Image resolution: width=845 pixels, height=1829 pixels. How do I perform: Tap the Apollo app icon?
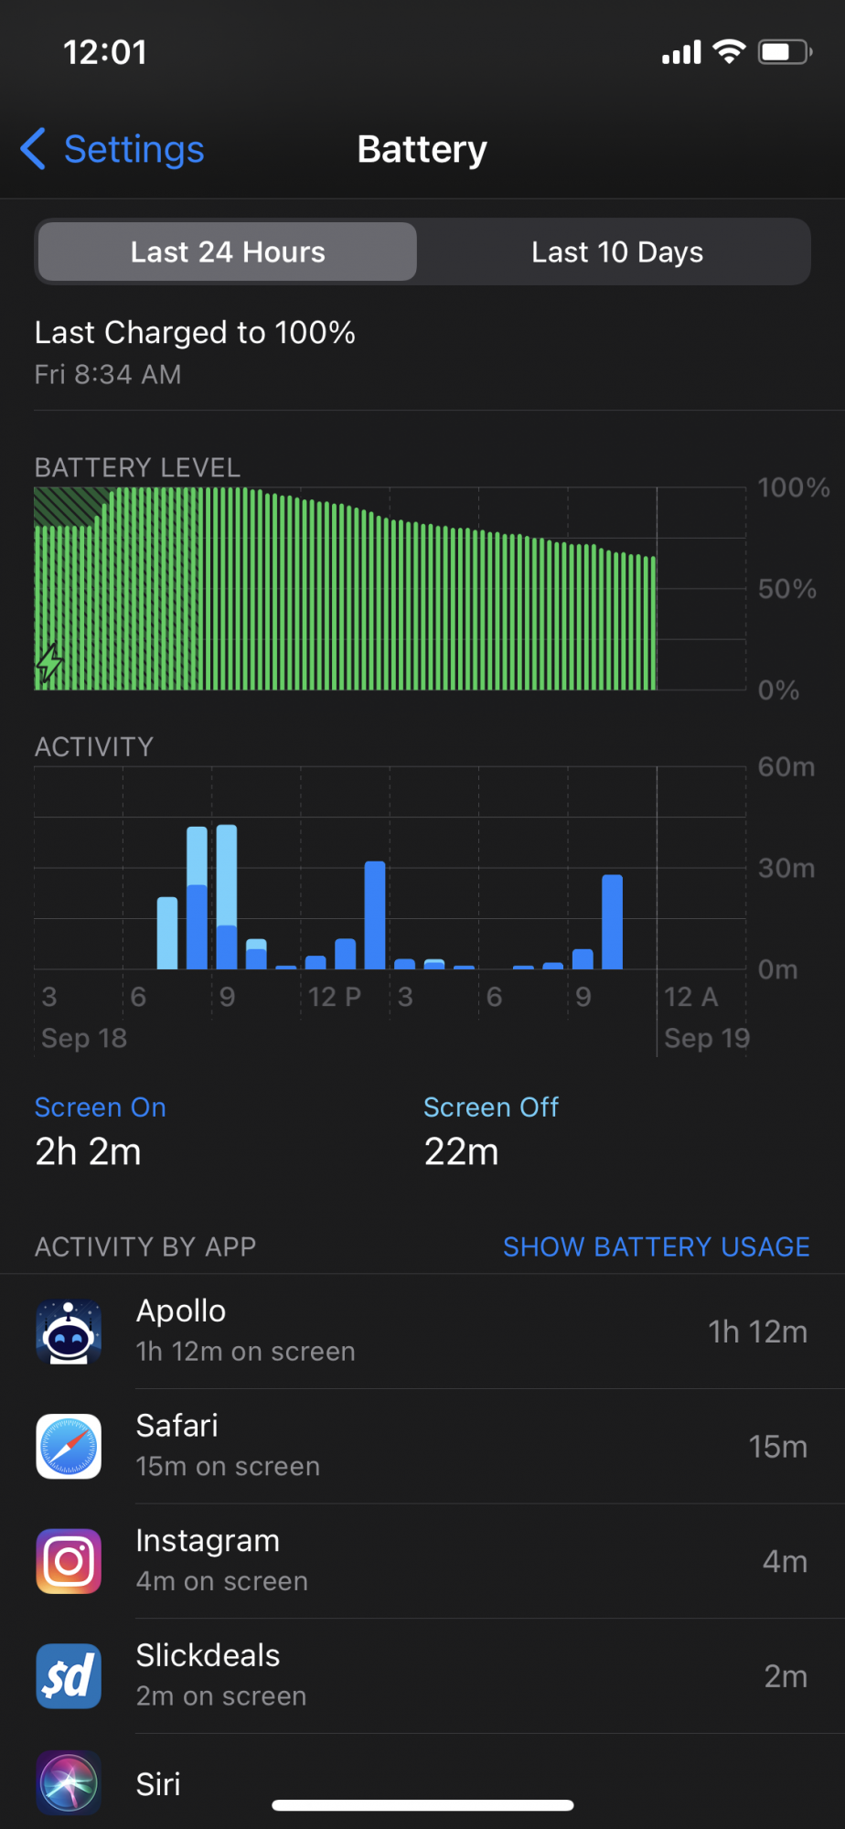pos(69,1332)
